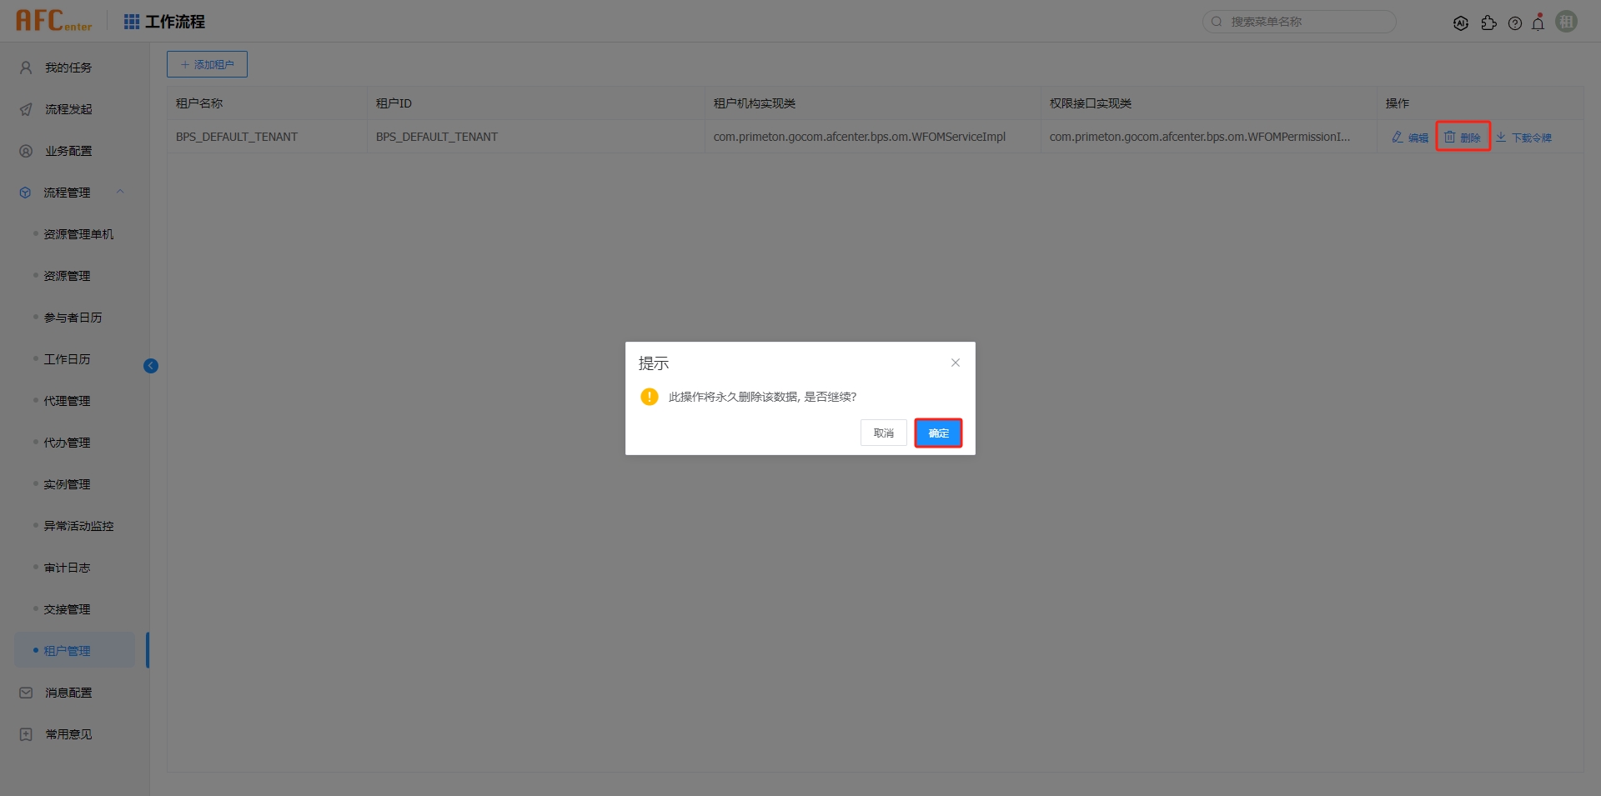
Task: Select the 我的任务 sidebar icon
Action: tap(24, 67)
